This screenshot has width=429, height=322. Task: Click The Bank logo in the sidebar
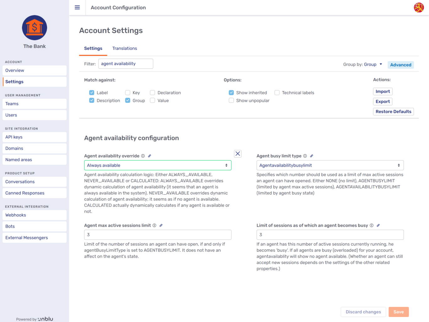(x=34, y=28)
